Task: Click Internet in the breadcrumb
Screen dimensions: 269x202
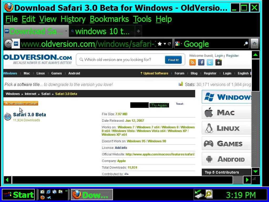Action: pos(30,94)
